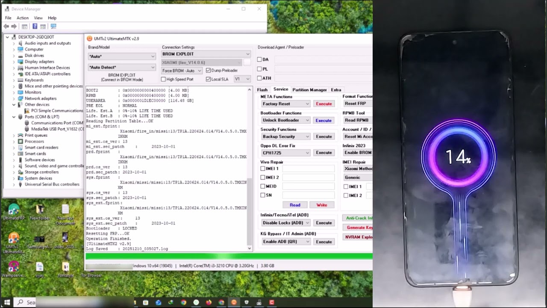The width and height of the screenshot is (547, 308).
Task: Open the *Auto Detect* model dropdown
Action: click(122, 67)
